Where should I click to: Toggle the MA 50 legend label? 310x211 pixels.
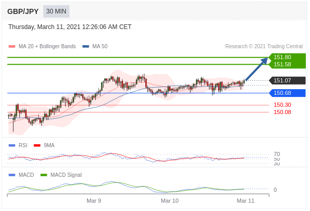(x=100, y=46)
